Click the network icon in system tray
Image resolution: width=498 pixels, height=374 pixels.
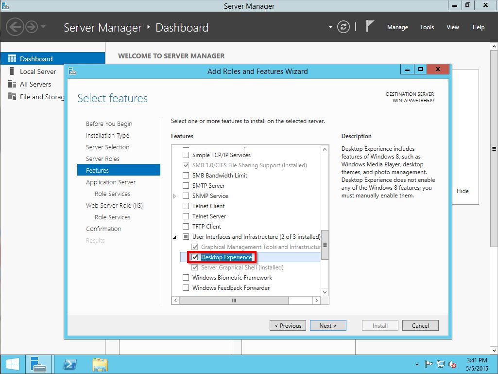pyautogui.click(x=440, y=363)
